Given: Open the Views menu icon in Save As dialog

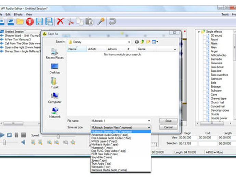Looking at the screenshot, I should point(155,42).
